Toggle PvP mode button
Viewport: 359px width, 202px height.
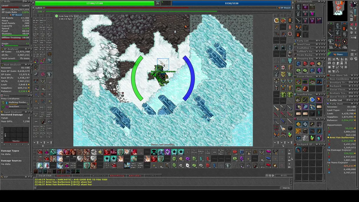tap(353, 38)
